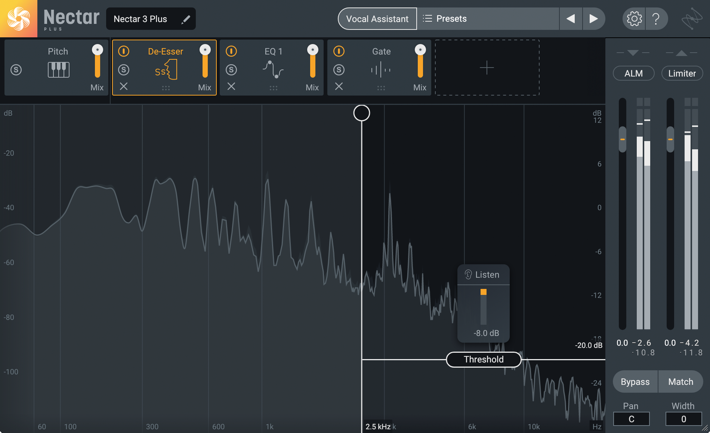Viewport: 710px width, 433px height.
Task: Toggle De-Esser module power button
Action: pyautogui.click(x=124, y=51)
